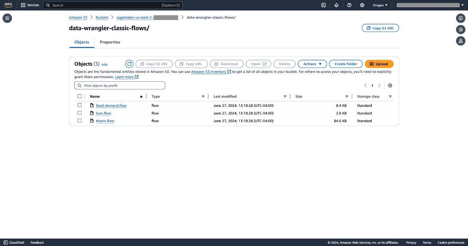468x246 pixels.
Task: Open the Services menu
Action: 30,5
